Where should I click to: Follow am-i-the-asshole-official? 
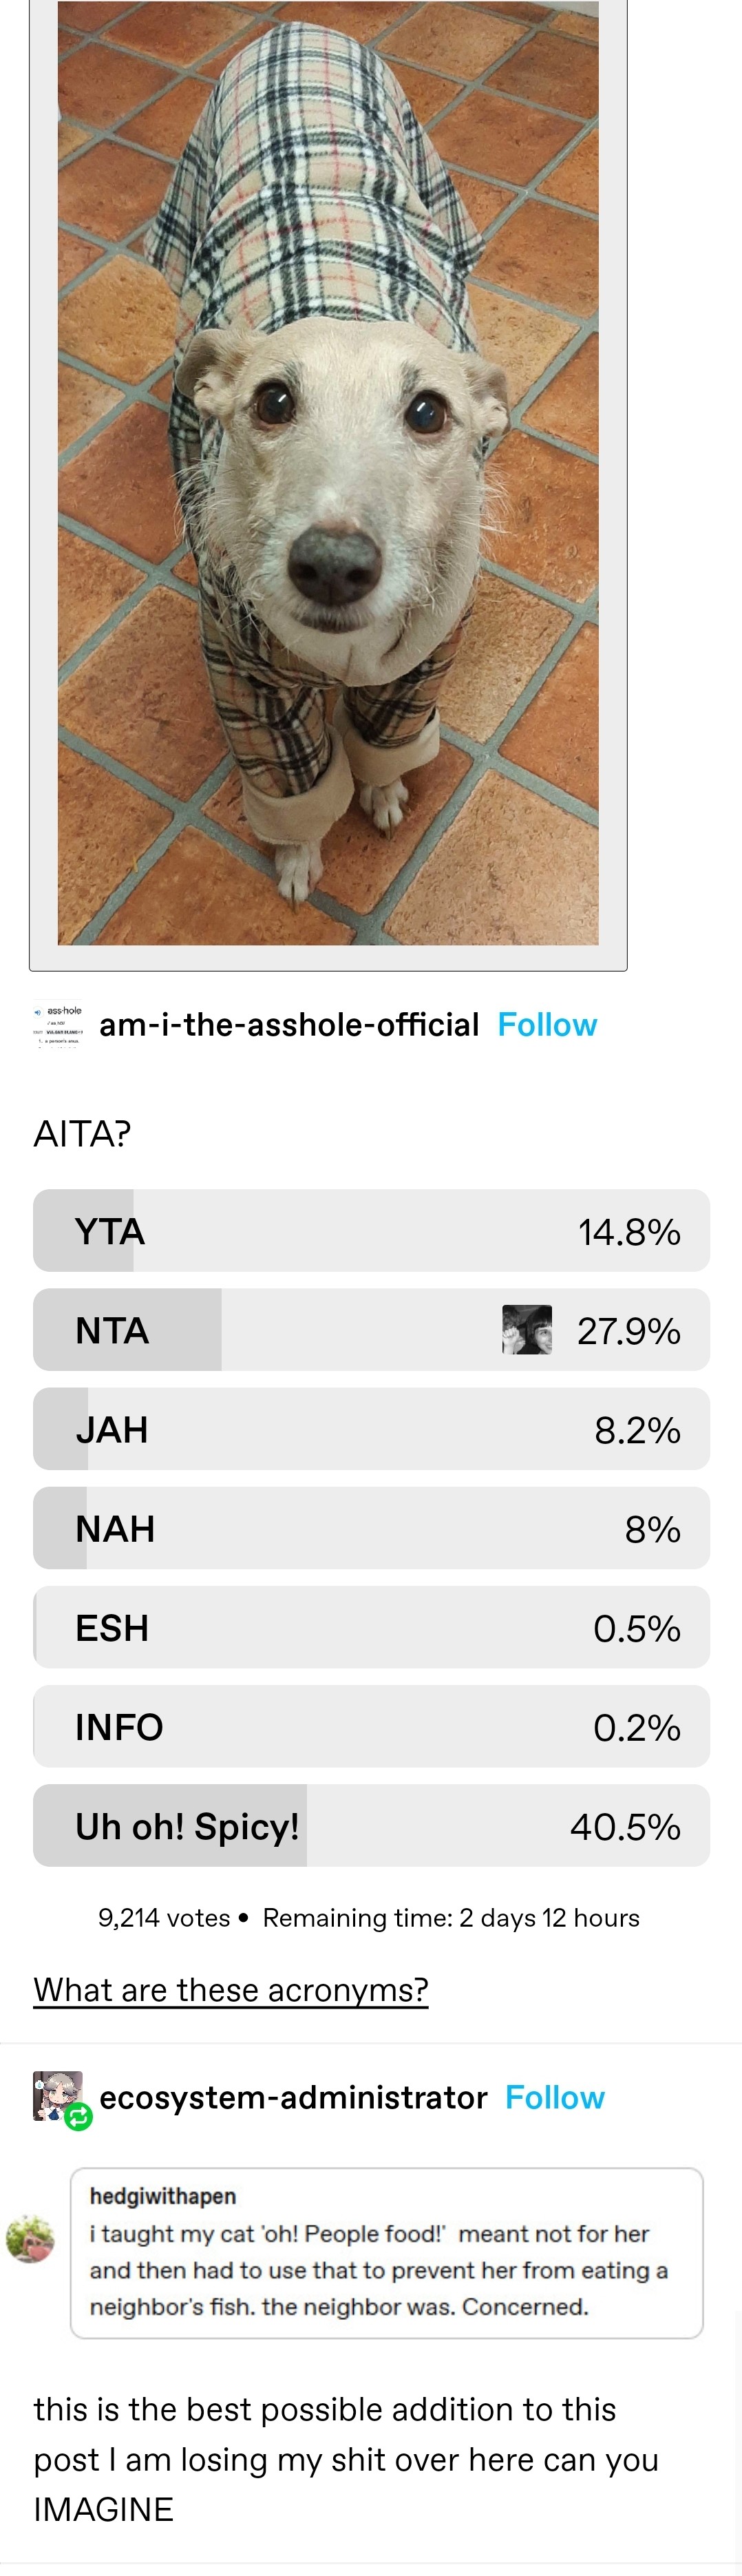click(547, 1025)
